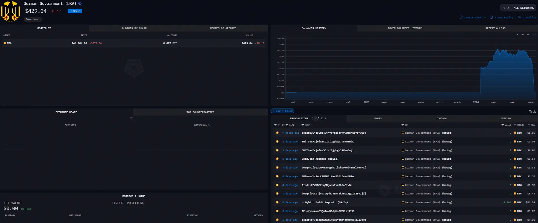The image size is (538, 223).
Task: Click the Government tag label
Action: pos(33,19)
